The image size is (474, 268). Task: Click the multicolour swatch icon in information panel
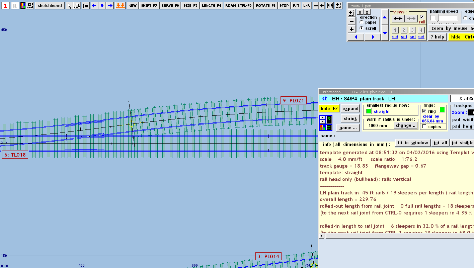(323, 127)
